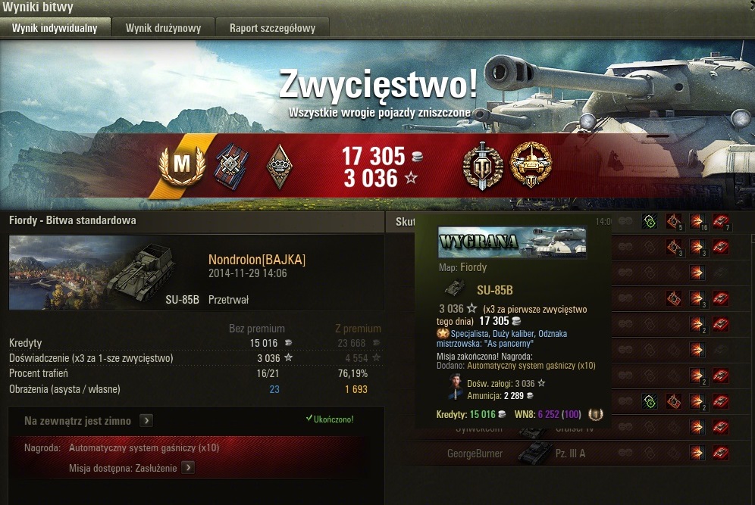Screen dimensions: 755x505
Task: Click the rank badge next to WN8 rating
Action: pyautogui.click(x=595, y=414)
